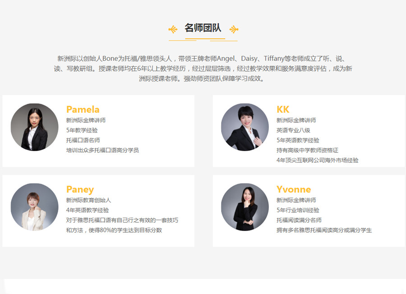Screen dimensions: 406x294
Task: Open Pamela's round profile photo
Action: [x=34, y=127]
